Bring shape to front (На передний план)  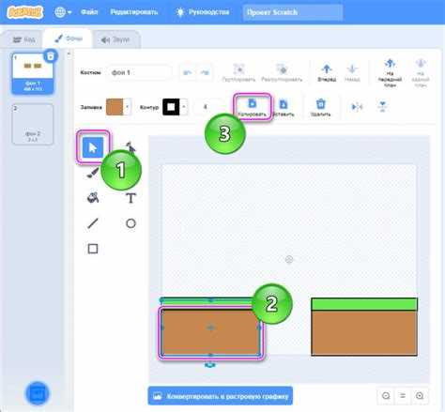click(x=390, y=72)
